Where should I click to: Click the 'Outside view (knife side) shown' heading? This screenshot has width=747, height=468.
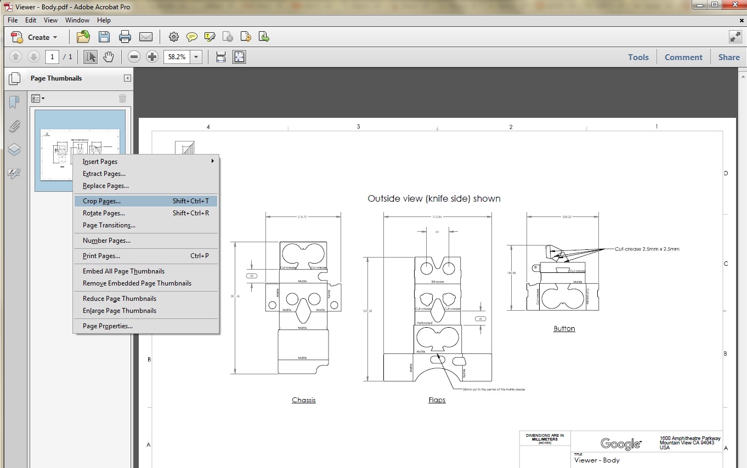pyautogui.click(x=434, y=198)
